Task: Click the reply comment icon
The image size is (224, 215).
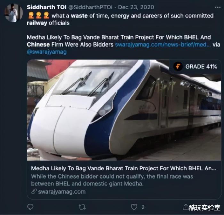Action: pos(30,207)
